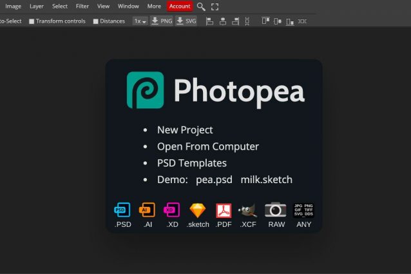Choose the .sketch diamond icon

tap(198, 210)
